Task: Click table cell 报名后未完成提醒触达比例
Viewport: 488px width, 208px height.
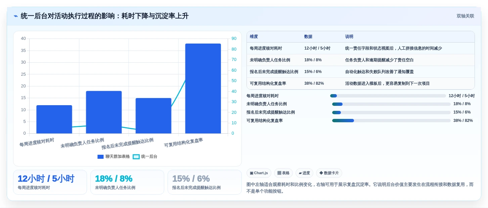Action: (x=274, y=72)
